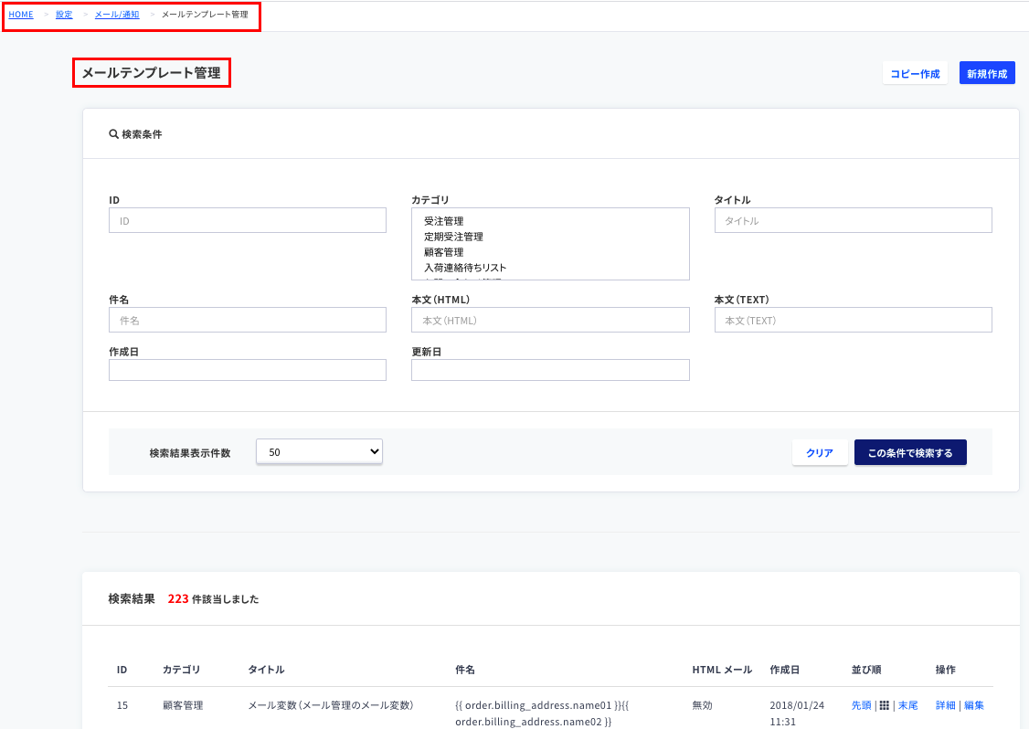1029x729 pixels.
Task: Click the 223 result count text
Action: pos(178,599)
